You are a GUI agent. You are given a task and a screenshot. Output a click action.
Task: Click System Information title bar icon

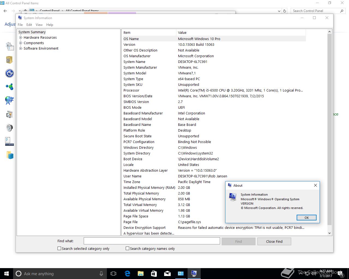(20, 18)
